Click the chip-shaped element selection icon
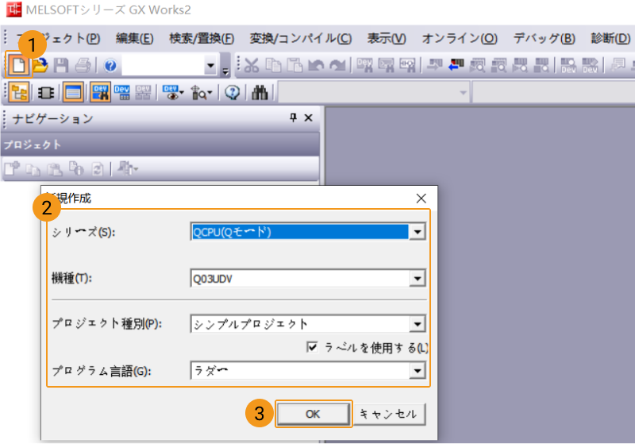Image resolution: width=635 pixels, height=444 pixels. [x=46, y=93]
